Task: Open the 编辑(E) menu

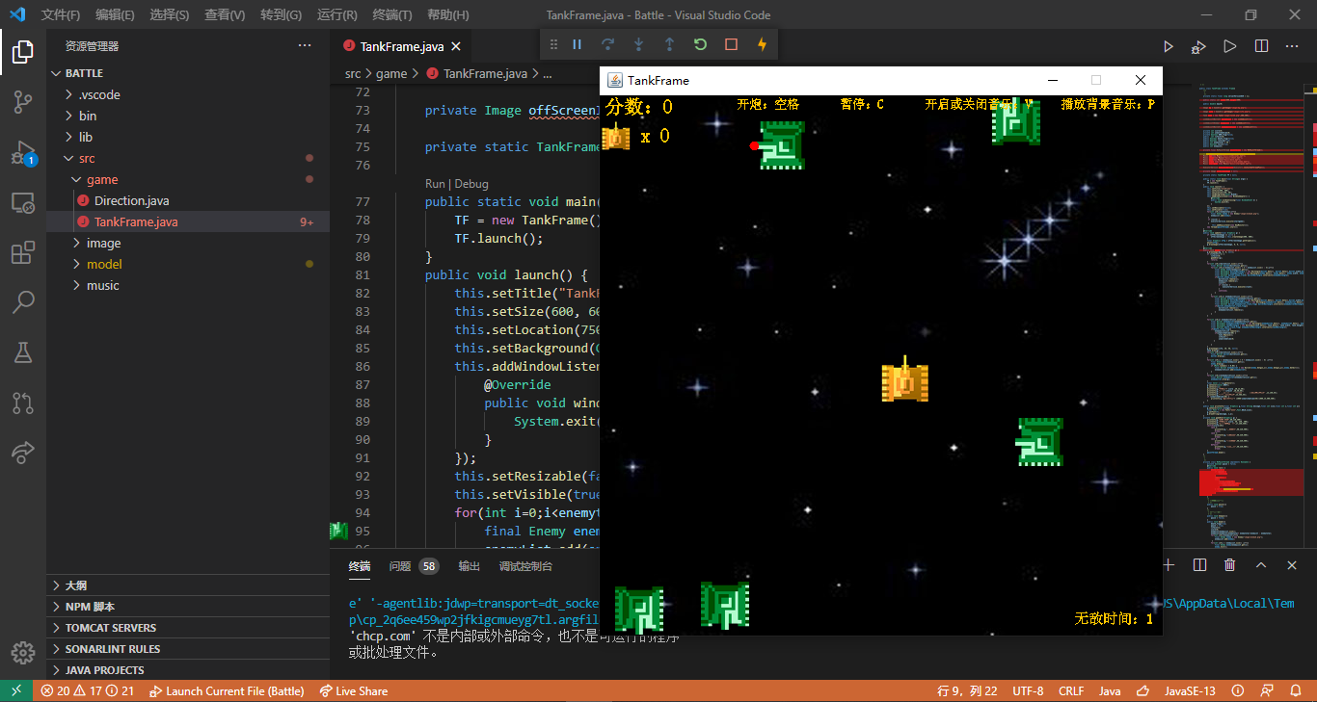Action: click(x=115, y=15)
